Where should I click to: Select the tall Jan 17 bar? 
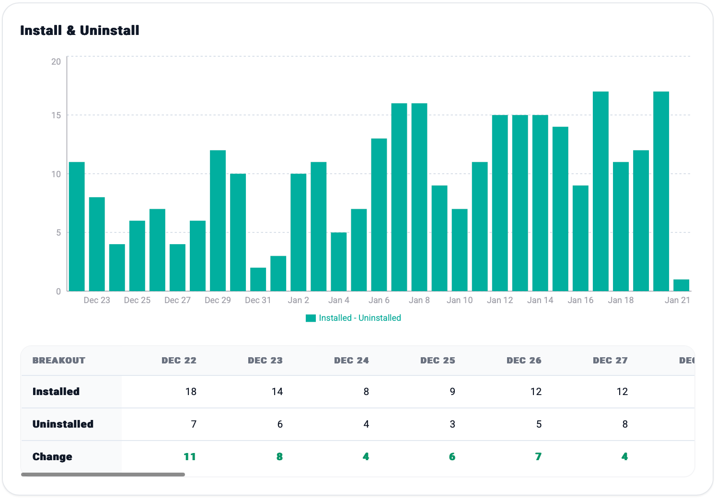tap(601, 192)
